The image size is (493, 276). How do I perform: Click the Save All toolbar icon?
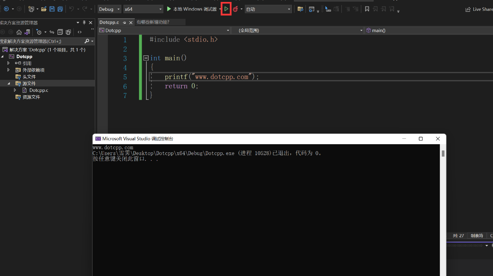[x=60, y=9]
